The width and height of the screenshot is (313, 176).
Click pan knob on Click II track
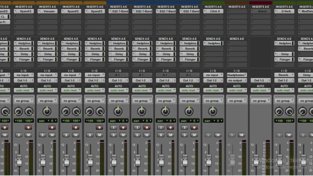(x=213, y=111)
